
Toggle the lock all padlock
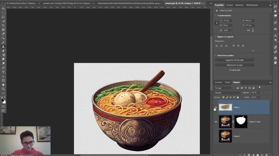pyautogui.click(x=238, y=97)
